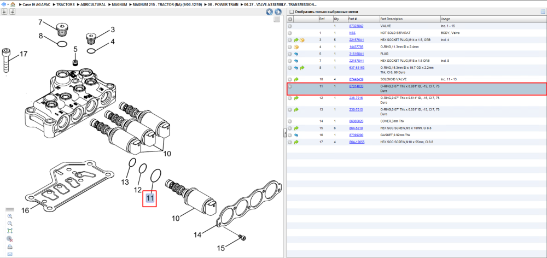Fit diagram to window icon
The width and height of the screenshot is (547, 258).
(10, 231)
